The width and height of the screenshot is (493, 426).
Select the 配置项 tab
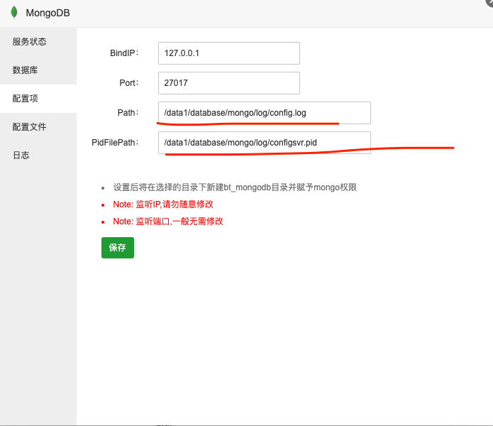(38, 99)
